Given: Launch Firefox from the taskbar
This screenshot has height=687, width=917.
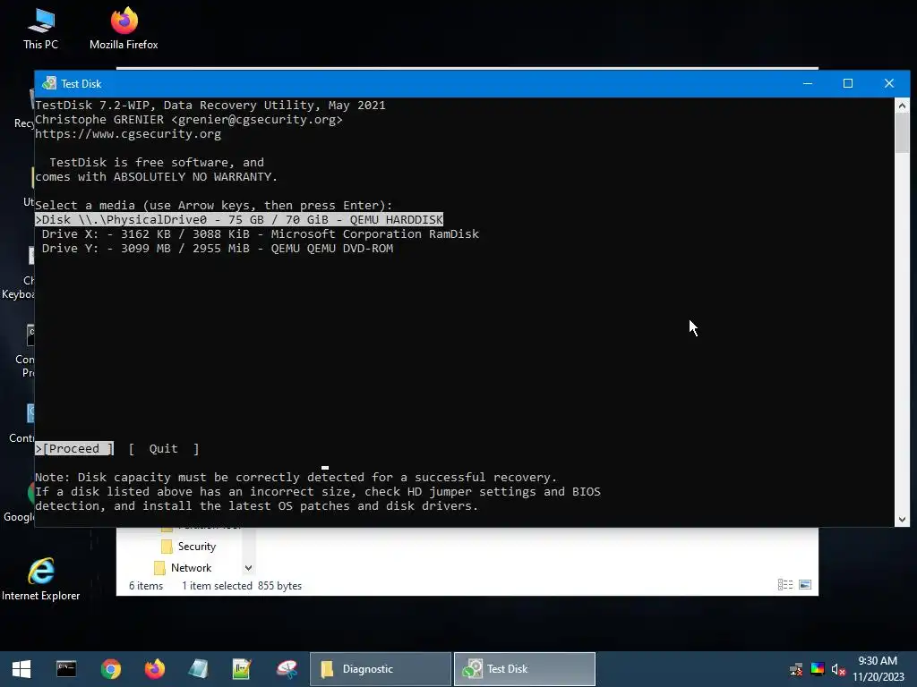Looking at the screenshot, I should pos(154,669).
